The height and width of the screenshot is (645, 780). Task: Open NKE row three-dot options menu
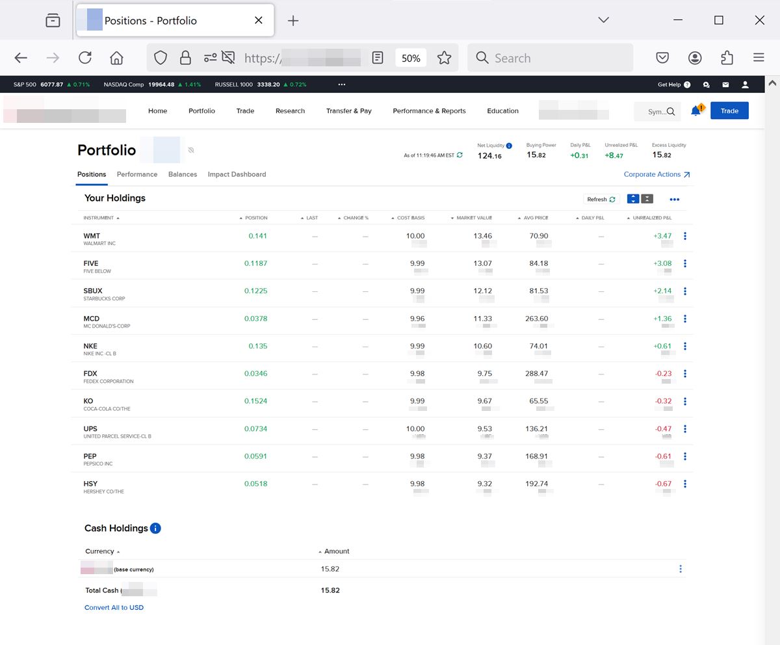point(685,346)
